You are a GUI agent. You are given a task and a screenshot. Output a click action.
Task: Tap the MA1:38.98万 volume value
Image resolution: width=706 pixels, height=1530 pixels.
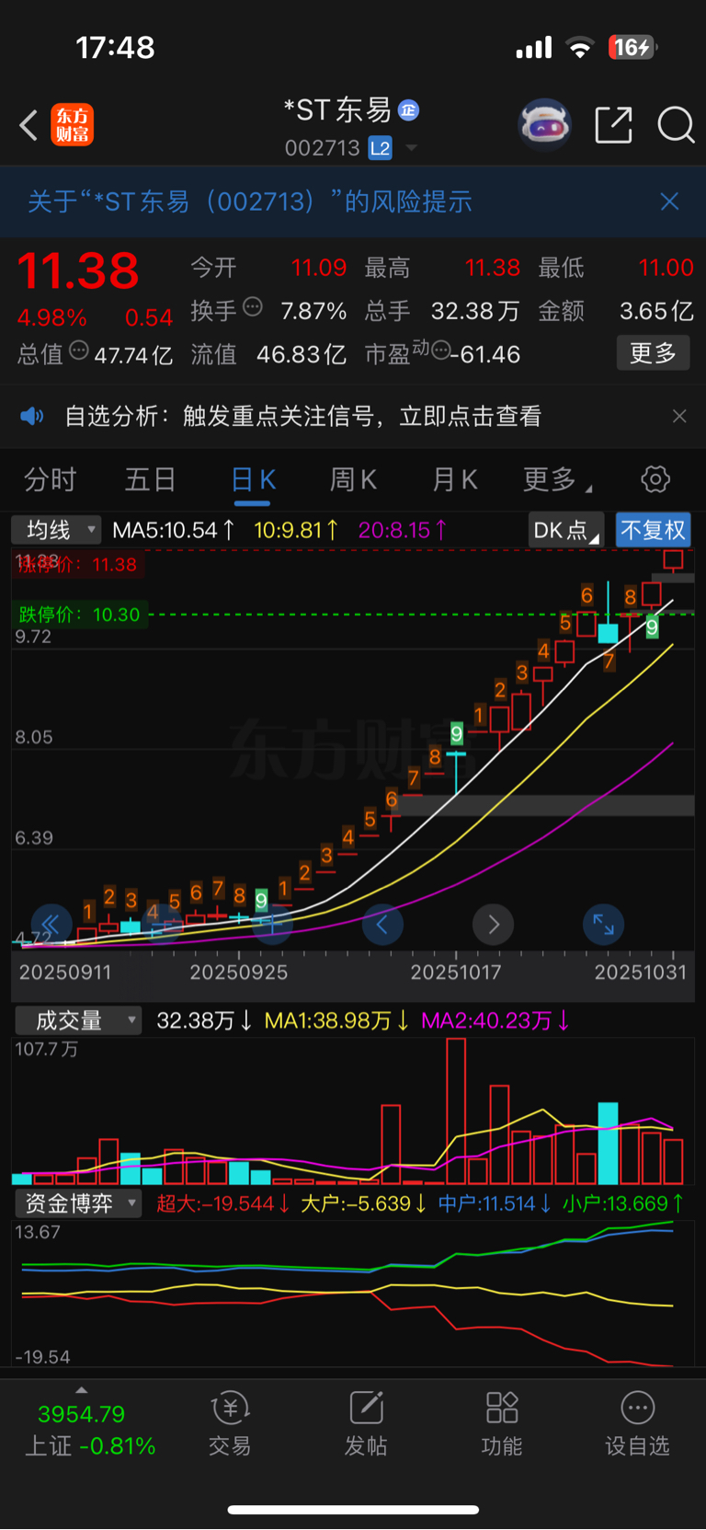336,1020
